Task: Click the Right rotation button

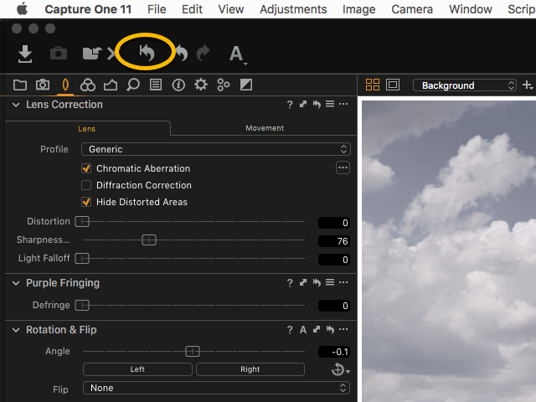Action: [250, 369]
